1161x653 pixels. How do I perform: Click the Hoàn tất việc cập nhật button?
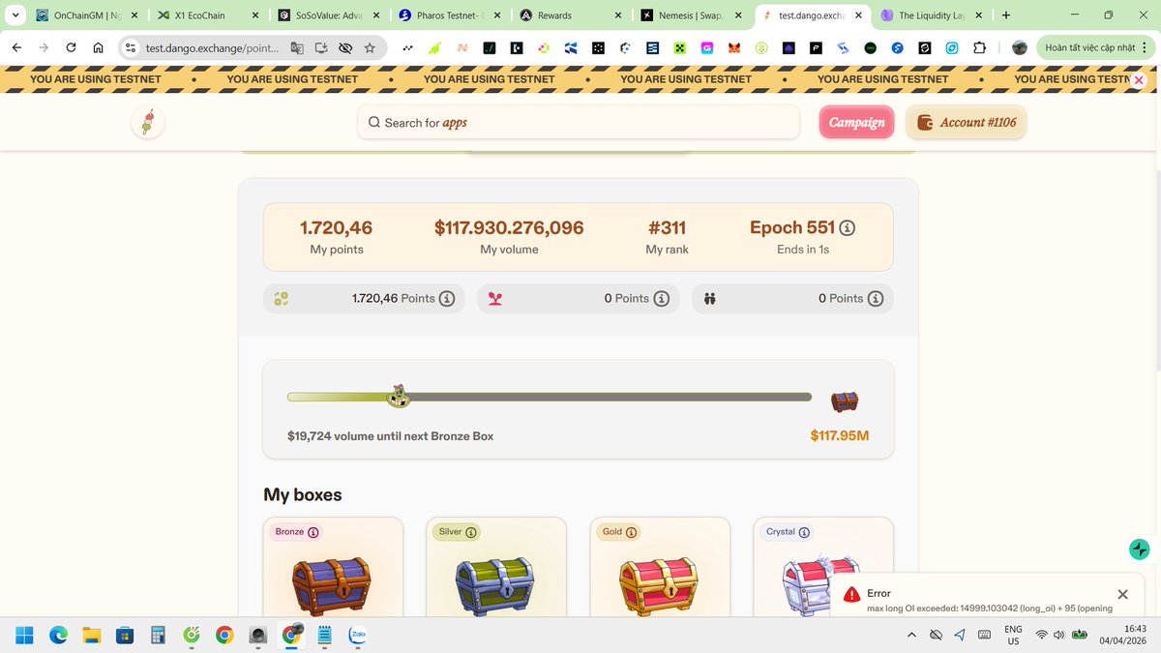(x=1095, y=48)
